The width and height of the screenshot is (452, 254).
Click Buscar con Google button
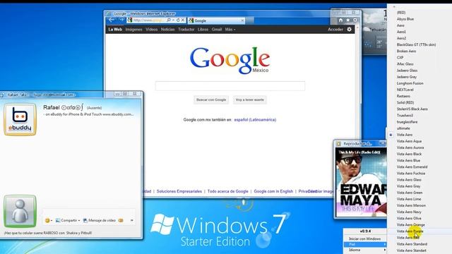(211, 100)
